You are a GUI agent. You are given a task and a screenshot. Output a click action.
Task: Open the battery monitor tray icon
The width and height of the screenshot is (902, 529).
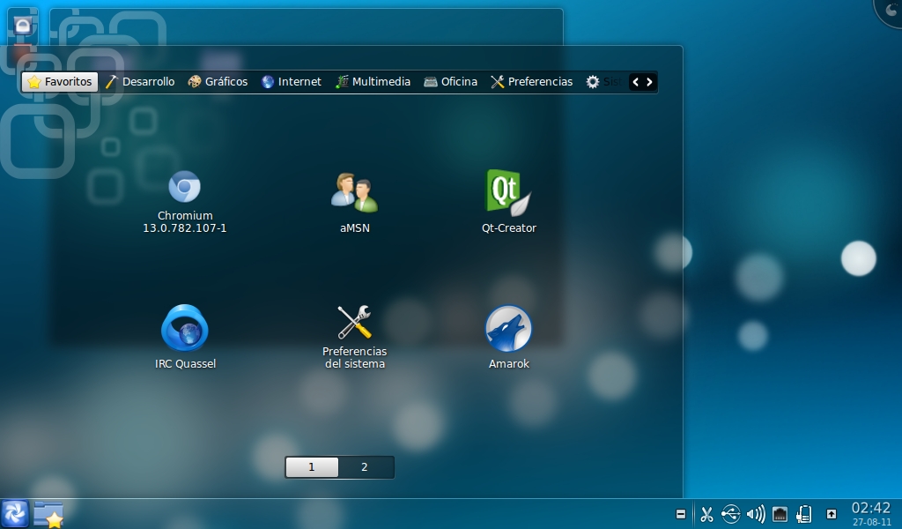pyautogui.click(x=804, y=514)
